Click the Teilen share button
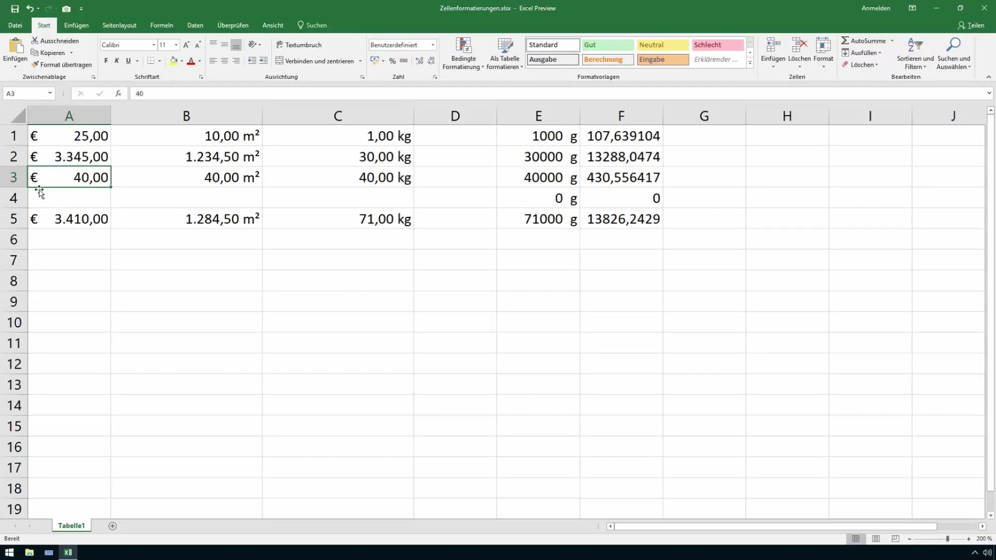The width and height of the screenshot is (996, 560). tap(971, 25)
